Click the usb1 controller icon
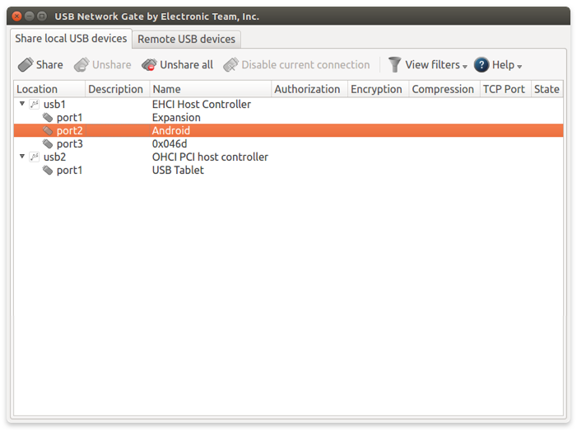The image size is (577, 436). [35, 105]
